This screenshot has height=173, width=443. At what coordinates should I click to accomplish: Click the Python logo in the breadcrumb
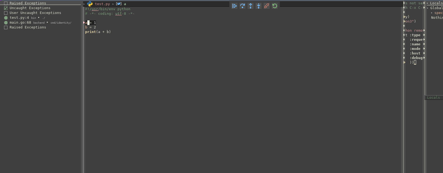(x=90, y=4)
